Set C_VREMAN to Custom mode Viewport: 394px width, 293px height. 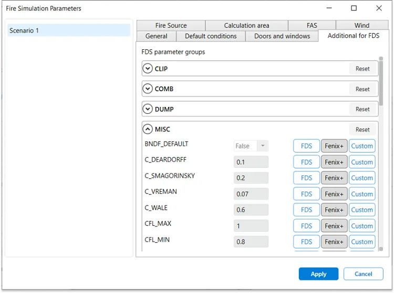[362, 194]
